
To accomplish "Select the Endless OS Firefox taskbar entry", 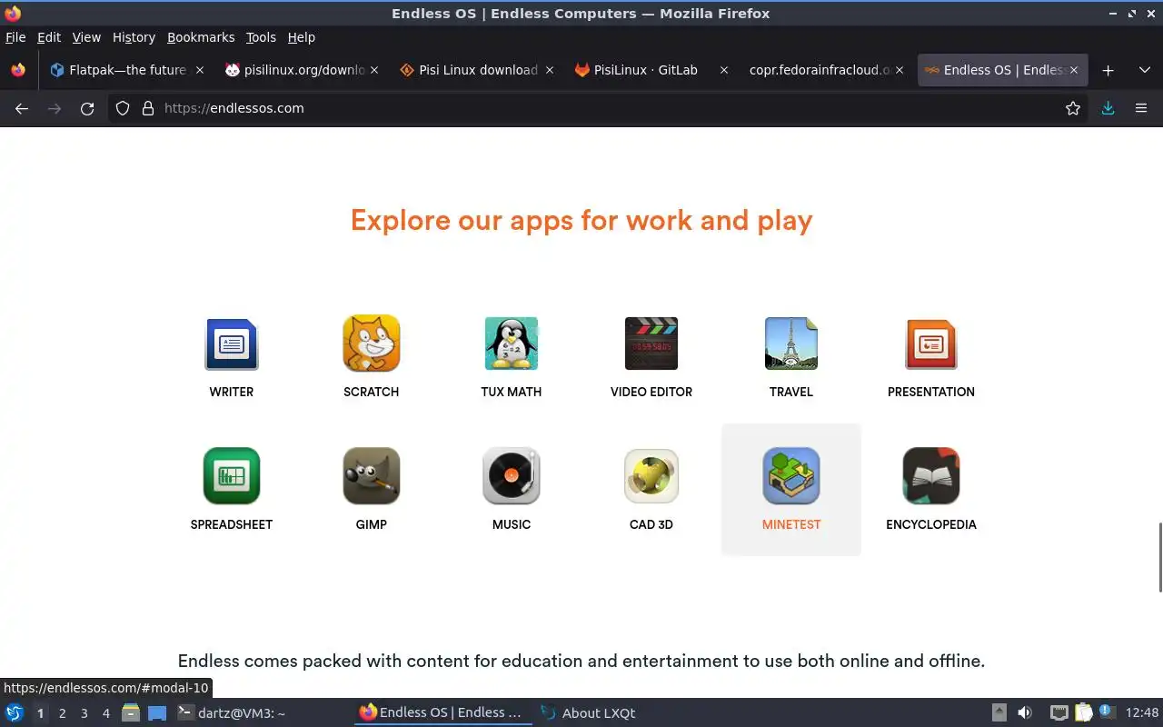I will coord(441,713).
